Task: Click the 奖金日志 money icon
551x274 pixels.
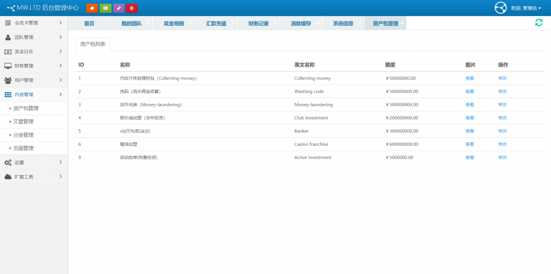Action: click(8, 52)
